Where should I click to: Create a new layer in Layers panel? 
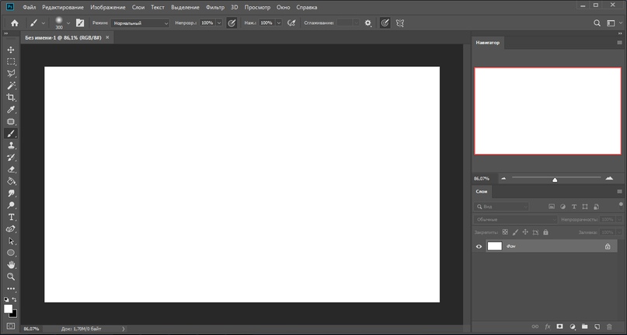[597, 326]
